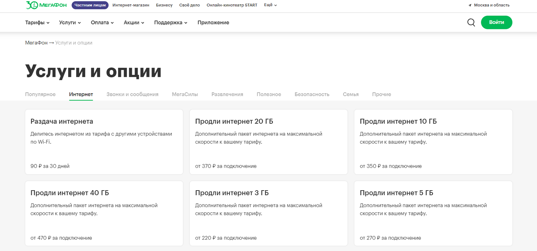
Task: Open the Приложение menu item
Action: click(213, 23)
